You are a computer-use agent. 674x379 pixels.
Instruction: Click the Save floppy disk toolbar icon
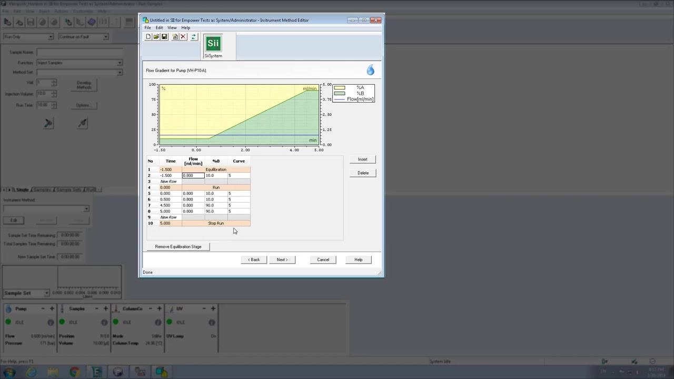(164, 37)
